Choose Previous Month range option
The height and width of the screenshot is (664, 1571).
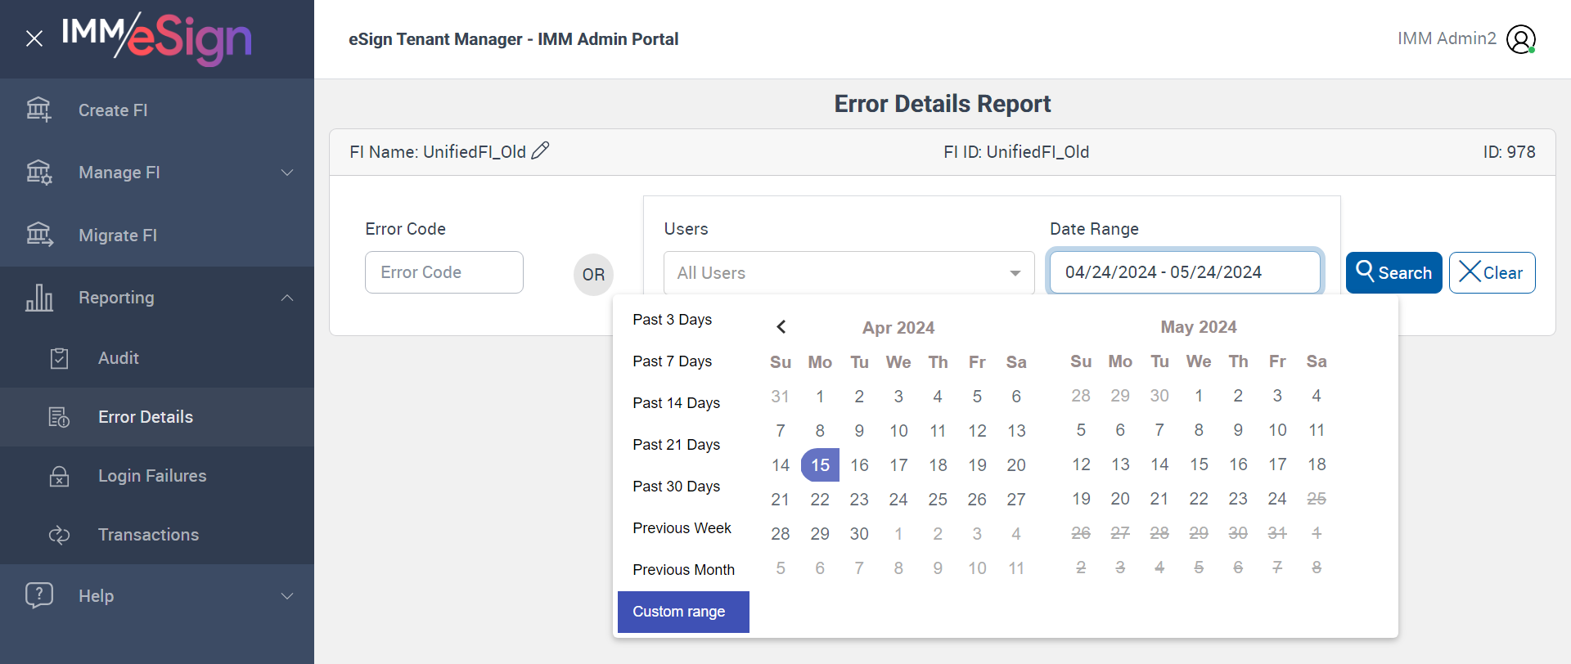pos(683,570)
